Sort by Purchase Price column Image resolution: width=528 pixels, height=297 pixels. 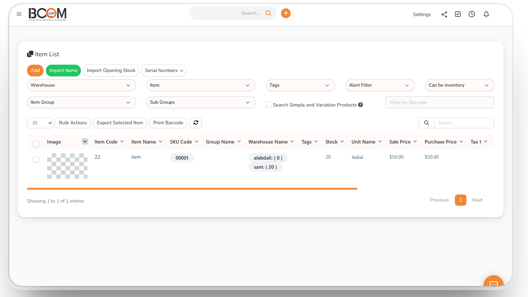click(444, 142)
